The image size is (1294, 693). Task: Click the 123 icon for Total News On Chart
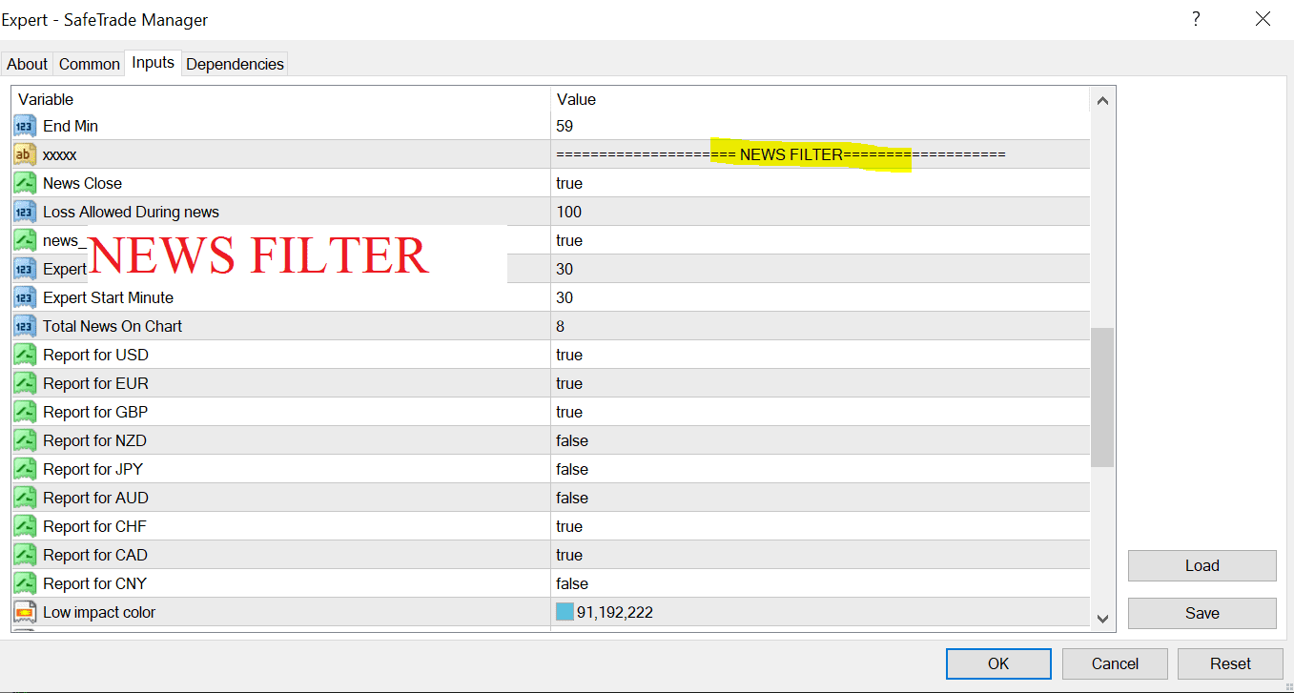pos(25,325)
